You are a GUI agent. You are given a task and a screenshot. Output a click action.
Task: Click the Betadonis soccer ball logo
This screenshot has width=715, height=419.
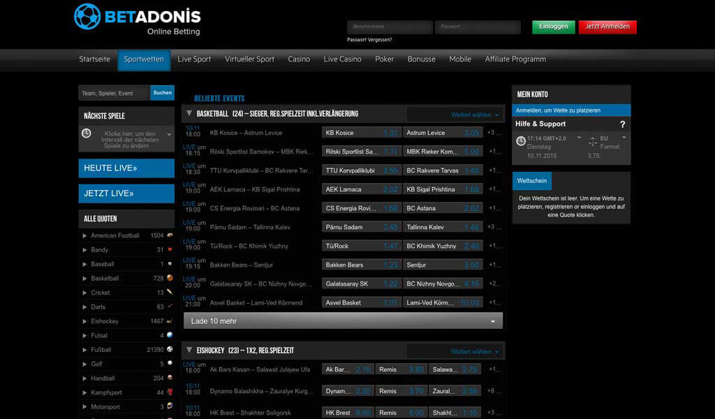[x=87, y=17]
